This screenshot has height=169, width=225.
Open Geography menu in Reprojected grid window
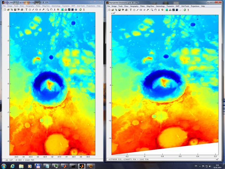point(134,6)
